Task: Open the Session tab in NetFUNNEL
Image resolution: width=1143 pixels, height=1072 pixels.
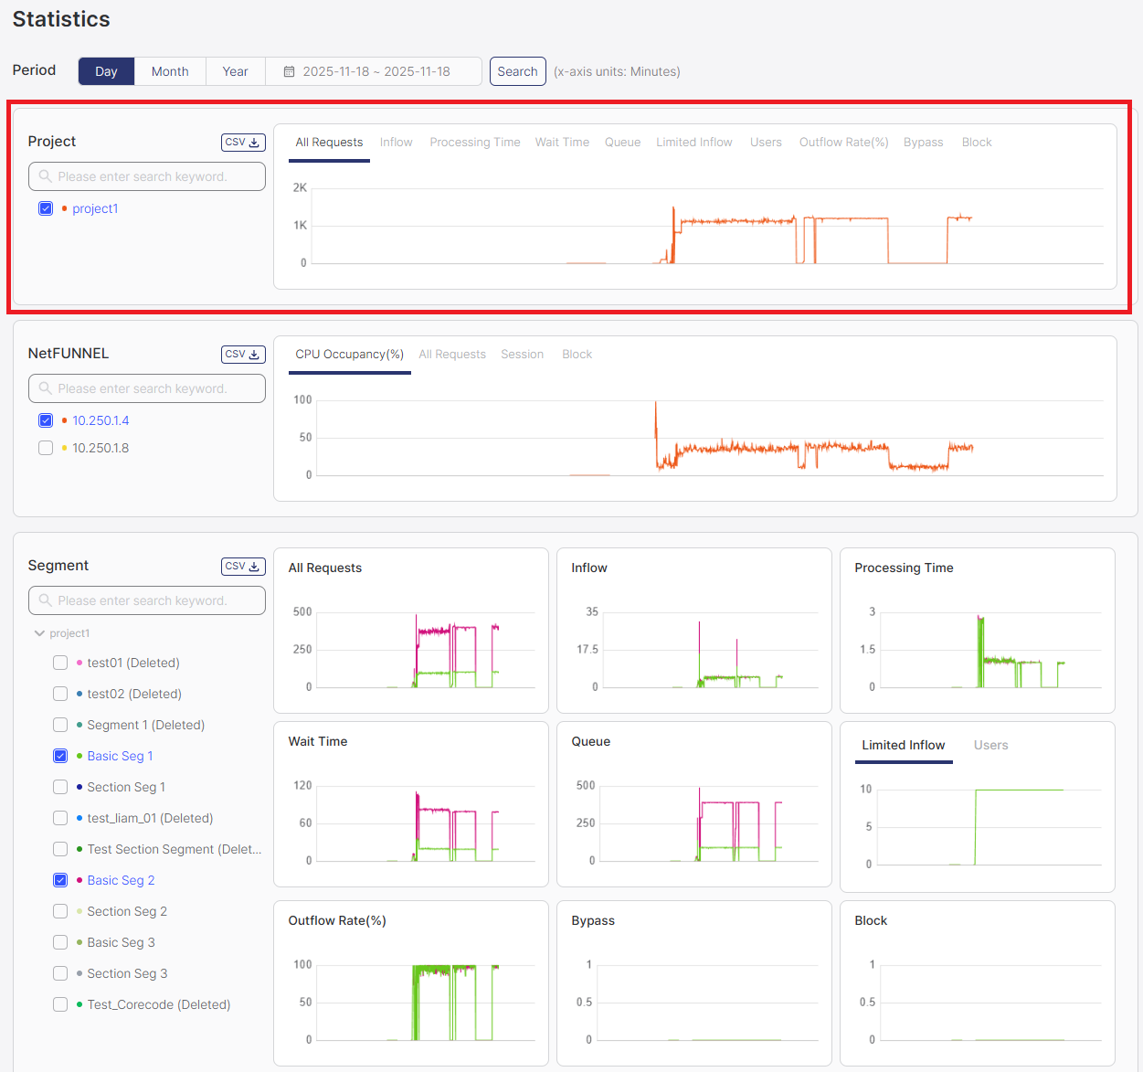Action: [522, 355]
